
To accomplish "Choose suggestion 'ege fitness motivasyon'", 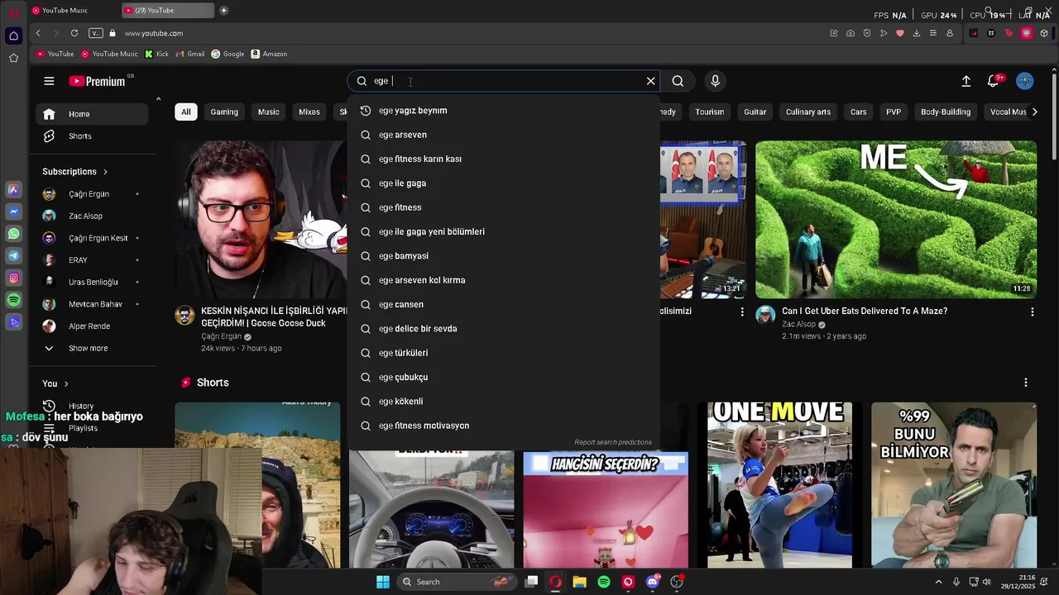I will [503, 426].
